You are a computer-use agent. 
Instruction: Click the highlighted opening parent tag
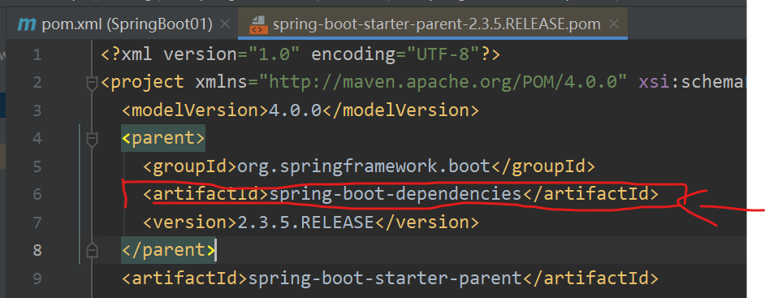(163, 139)
